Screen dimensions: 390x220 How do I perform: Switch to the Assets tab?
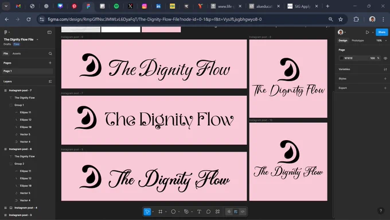click(x=17, y=53)
